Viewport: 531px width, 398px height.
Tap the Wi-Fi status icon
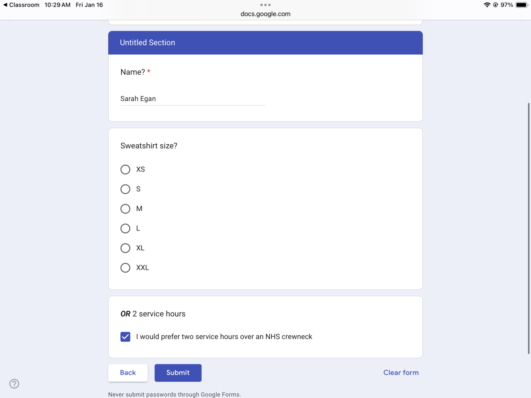click(x=487, y=5)
